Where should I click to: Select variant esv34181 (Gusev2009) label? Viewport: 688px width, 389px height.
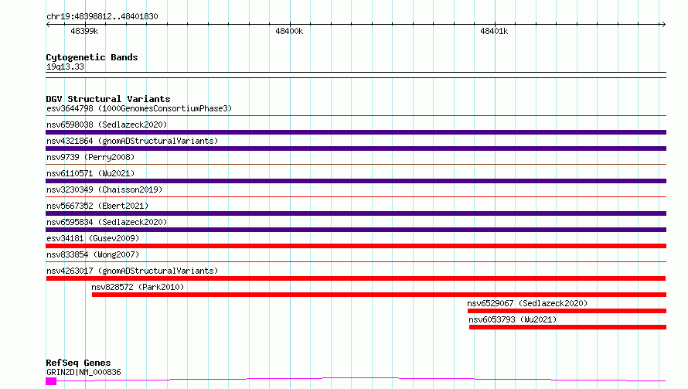coord(93,238)
